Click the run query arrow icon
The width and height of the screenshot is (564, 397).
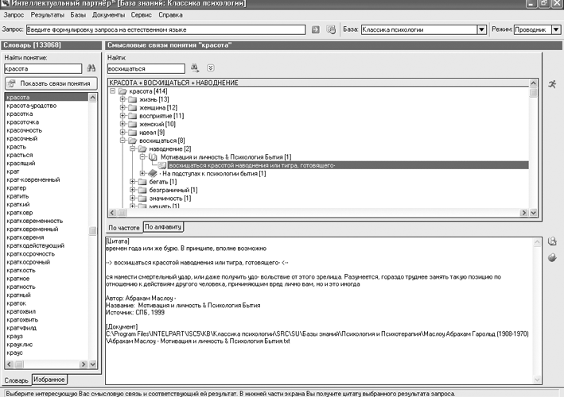click(x=315, y=29)
